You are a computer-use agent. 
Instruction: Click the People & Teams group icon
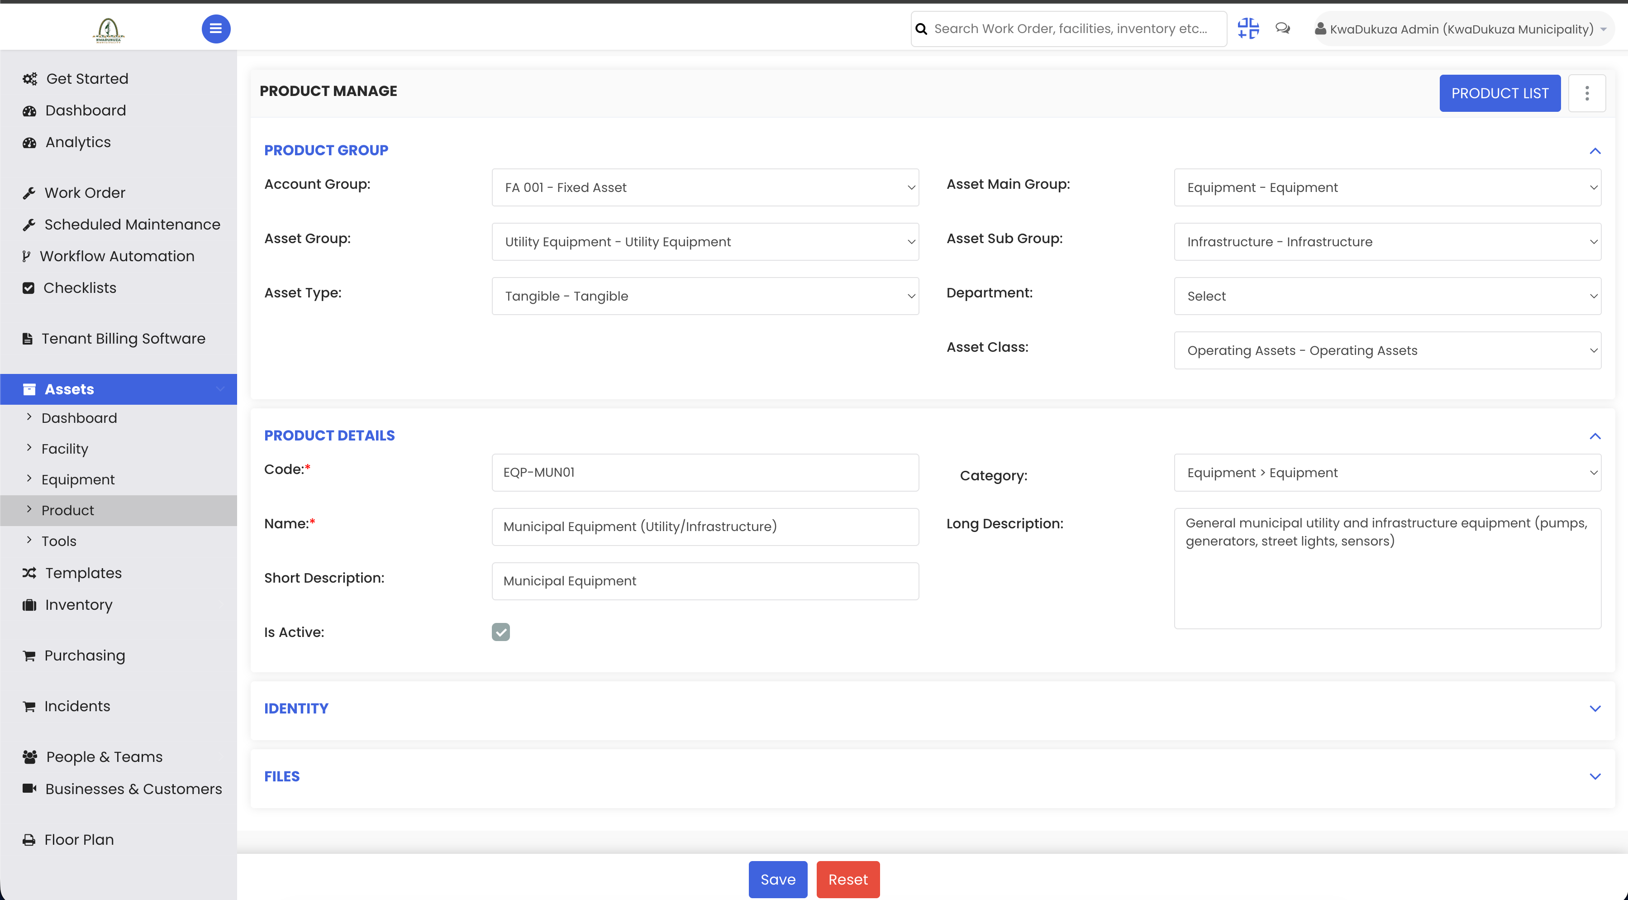(30, 756)
